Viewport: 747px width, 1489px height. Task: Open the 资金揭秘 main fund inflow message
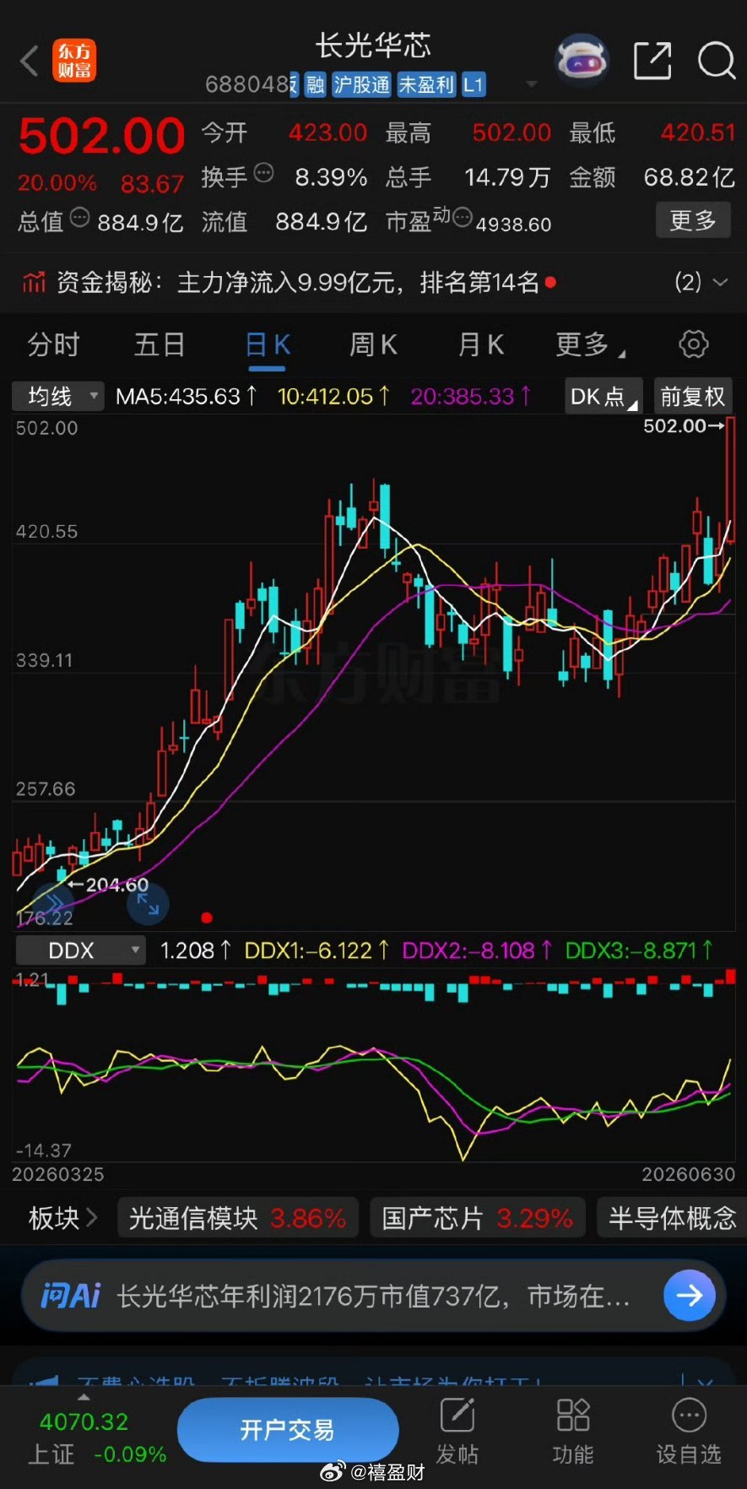pyautogui.click(x=298, y=282)
